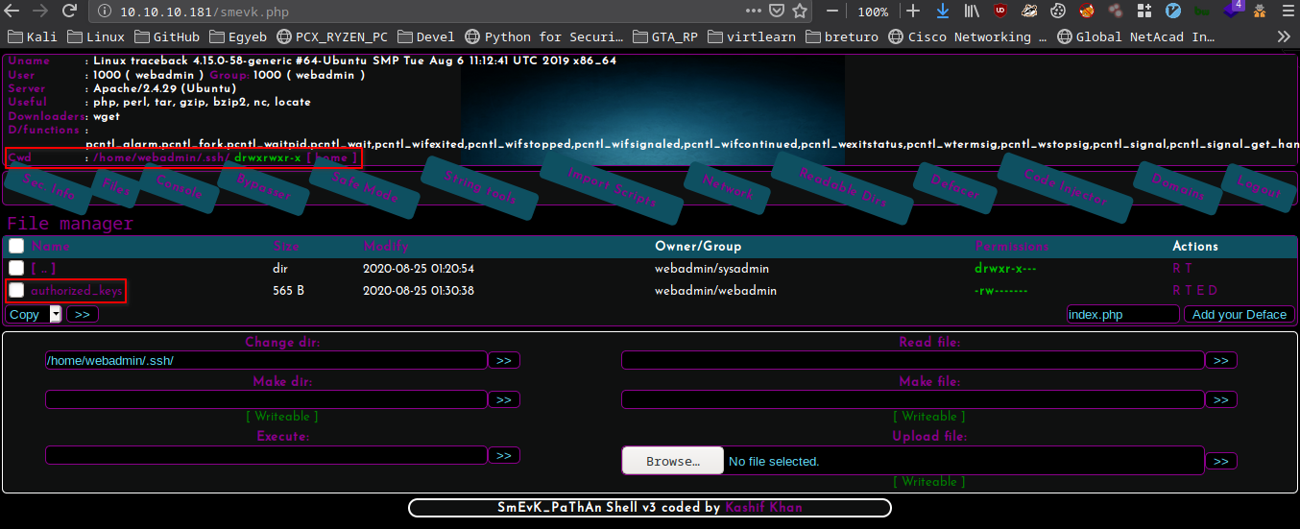Check the box for parent directory row
The width and height of the screenshot is (1300, 529).
16,268
